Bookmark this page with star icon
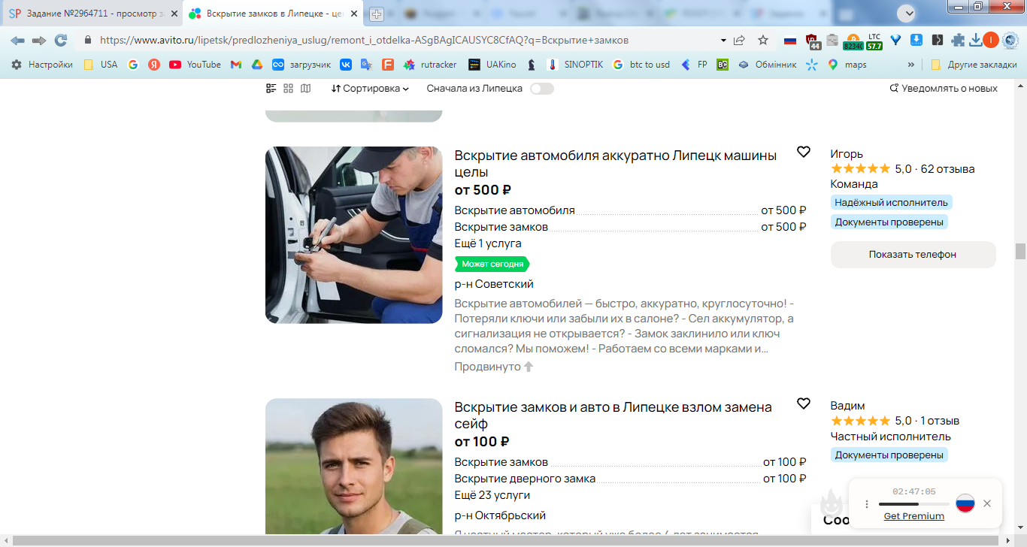1027x547 pixels. [x=763, y=40]
